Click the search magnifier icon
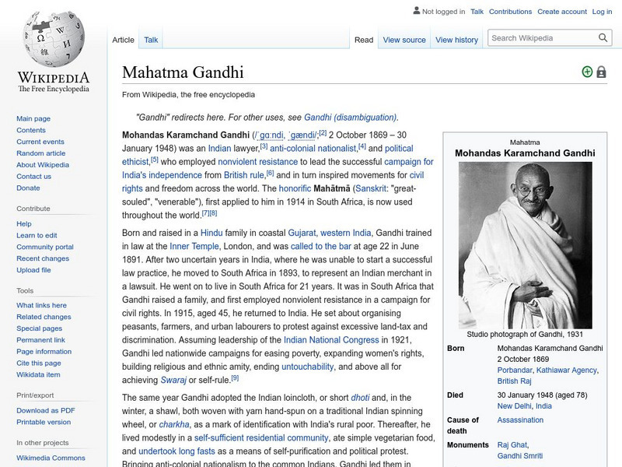 pos(603,38)
